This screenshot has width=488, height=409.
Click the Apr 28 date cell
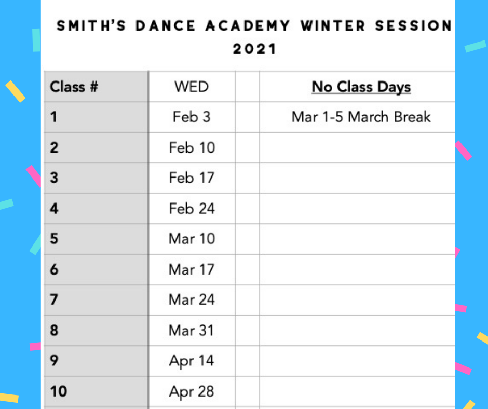click(192, 391)
